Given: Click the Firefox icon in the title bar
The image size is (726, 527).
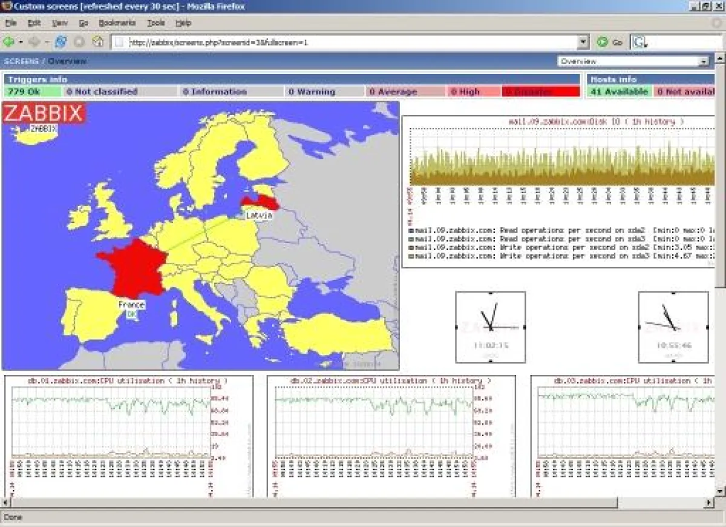Looking at the screenshot, I should [x=5, y=7].
